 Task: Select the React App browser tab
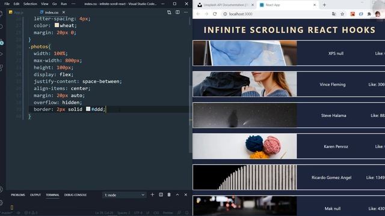tap(288, 5)
